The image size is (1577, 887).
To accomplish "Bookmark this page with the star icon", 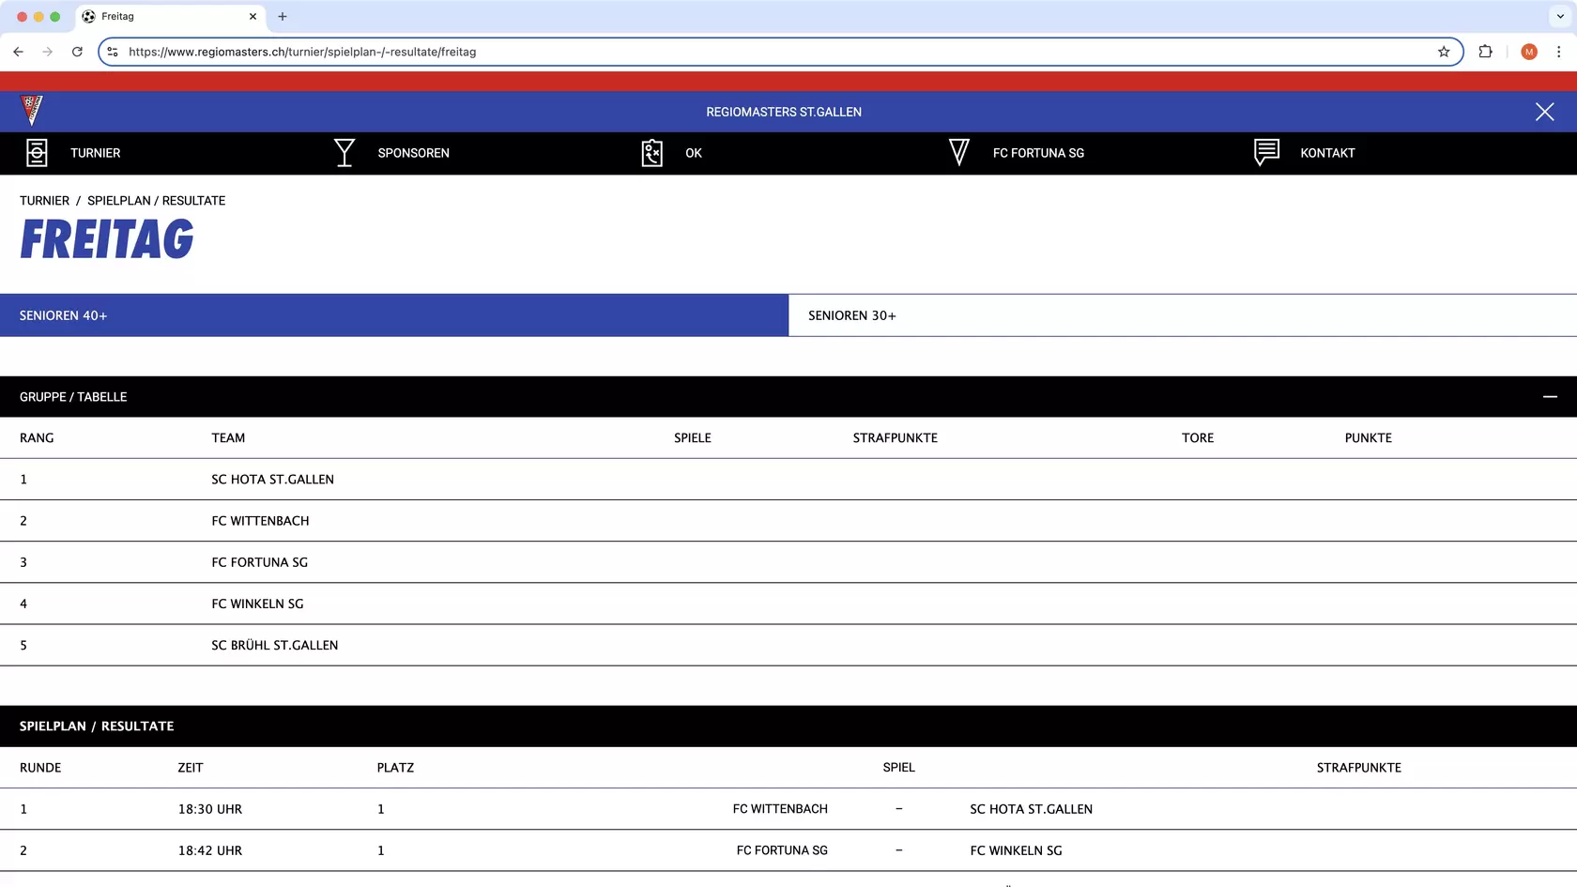I will (1444, 52).
